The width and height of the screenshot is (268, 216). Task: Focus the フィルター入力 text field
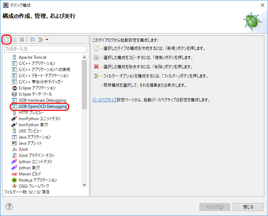[46, 49]
